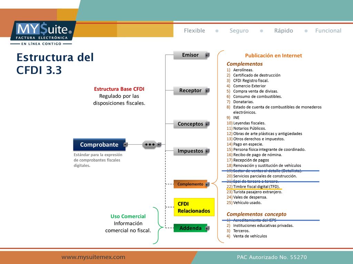Viewport: 353px width, 264px height.
Task: Click list item 'Notarios Públicos.'
Action: pos(250,129)
